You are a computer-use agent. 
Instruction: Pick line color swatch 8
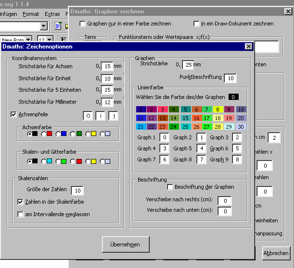[218, 110]
